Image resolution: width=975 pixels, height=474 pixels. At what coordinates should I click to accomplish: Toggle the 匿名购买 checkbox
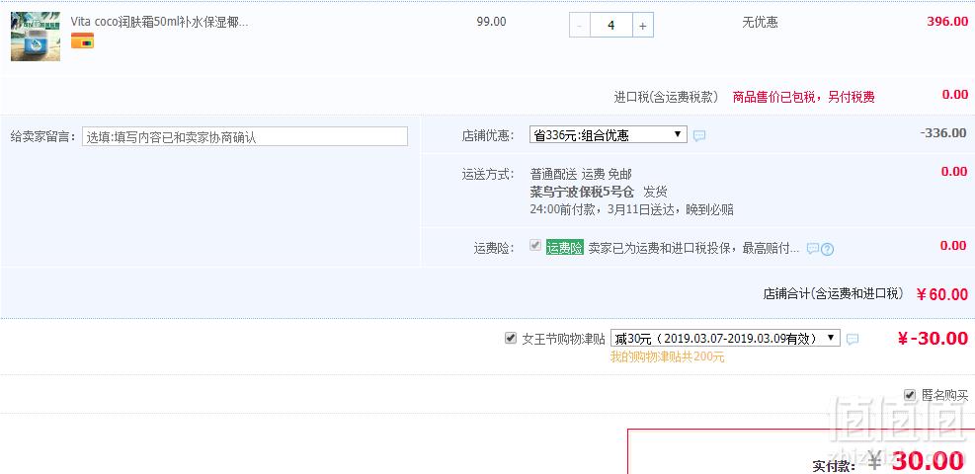[x=910, y=394]
